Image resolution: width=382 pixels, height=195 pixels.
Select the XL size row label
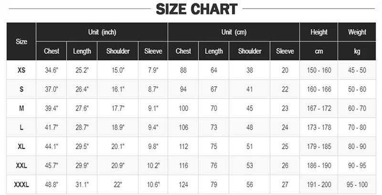21,146
